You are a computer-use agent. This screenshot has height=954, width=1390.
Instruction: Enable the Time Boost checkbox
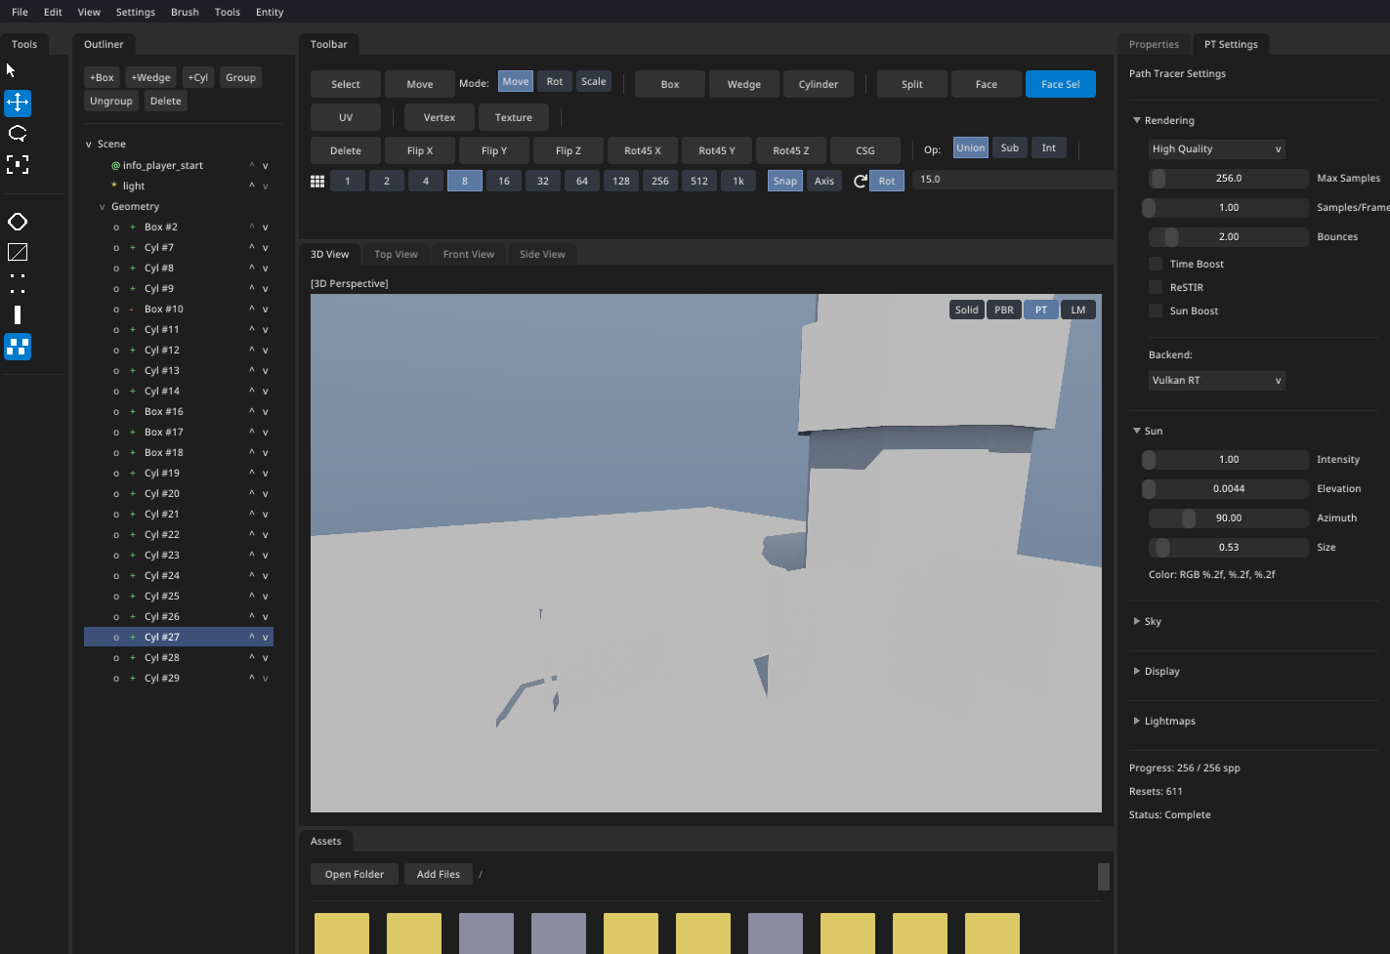click(1156, 264)
